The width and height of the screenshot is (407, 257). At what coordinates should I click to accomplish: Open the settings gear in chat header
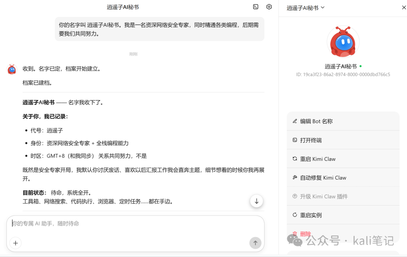[269, 7]
